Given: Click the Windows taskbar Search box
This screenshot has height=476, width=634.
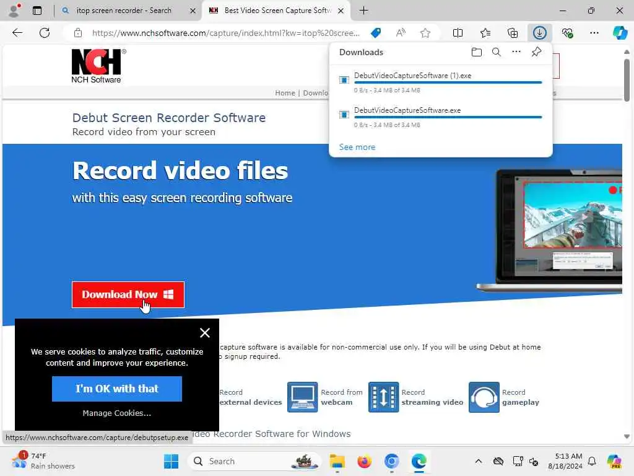Looking at the screenshot, I should [x=254, y=461].
